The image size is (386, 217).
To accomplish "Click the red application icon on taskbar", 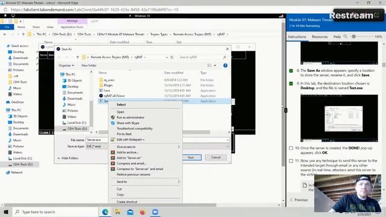I will 142,212.
